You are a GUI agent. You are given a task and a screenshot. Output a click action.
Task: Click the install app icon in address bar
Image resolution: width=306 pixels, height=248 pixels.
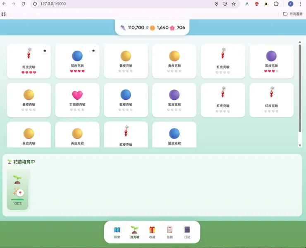(x=225, y=4)
